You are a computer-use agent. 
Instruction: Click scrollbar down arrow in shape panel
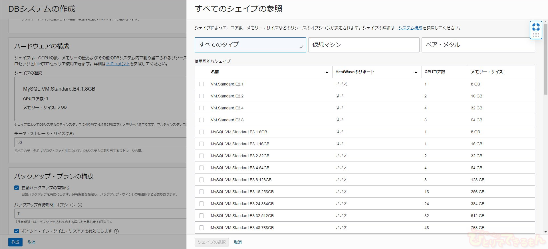545,232
